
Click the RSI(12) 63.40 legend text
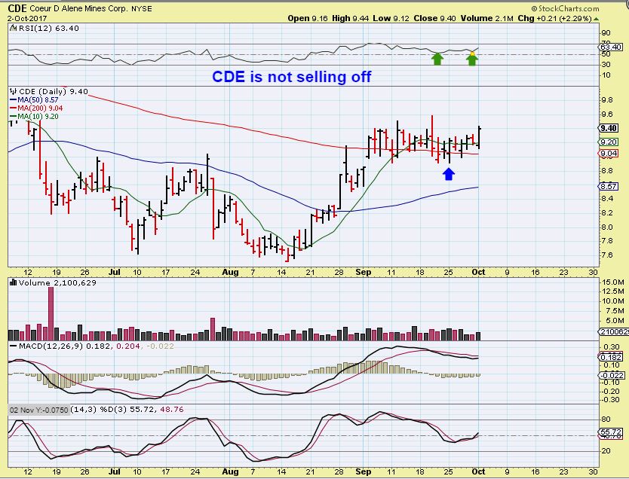coord(48,28)
